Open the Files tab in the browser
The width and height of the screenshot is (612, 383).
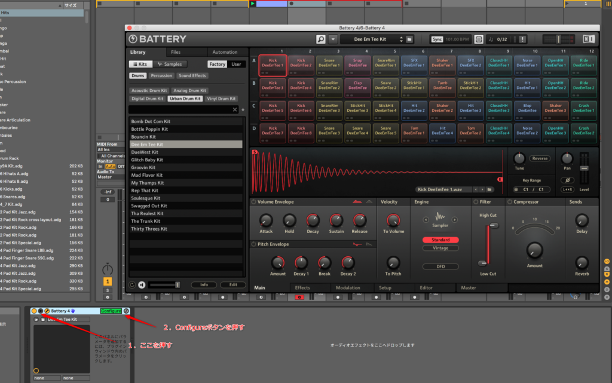click(x=176, y=52)
